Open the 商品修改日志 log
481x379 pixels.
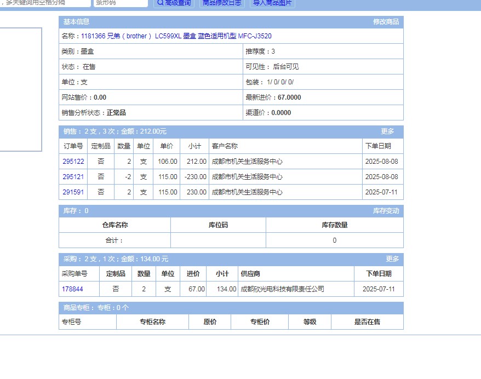tap(222, 3)
